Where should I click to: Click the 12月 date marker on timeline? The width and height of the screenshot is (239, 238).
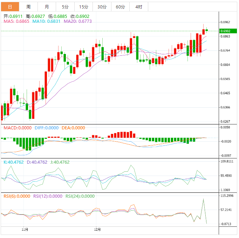tap(98, 230)
